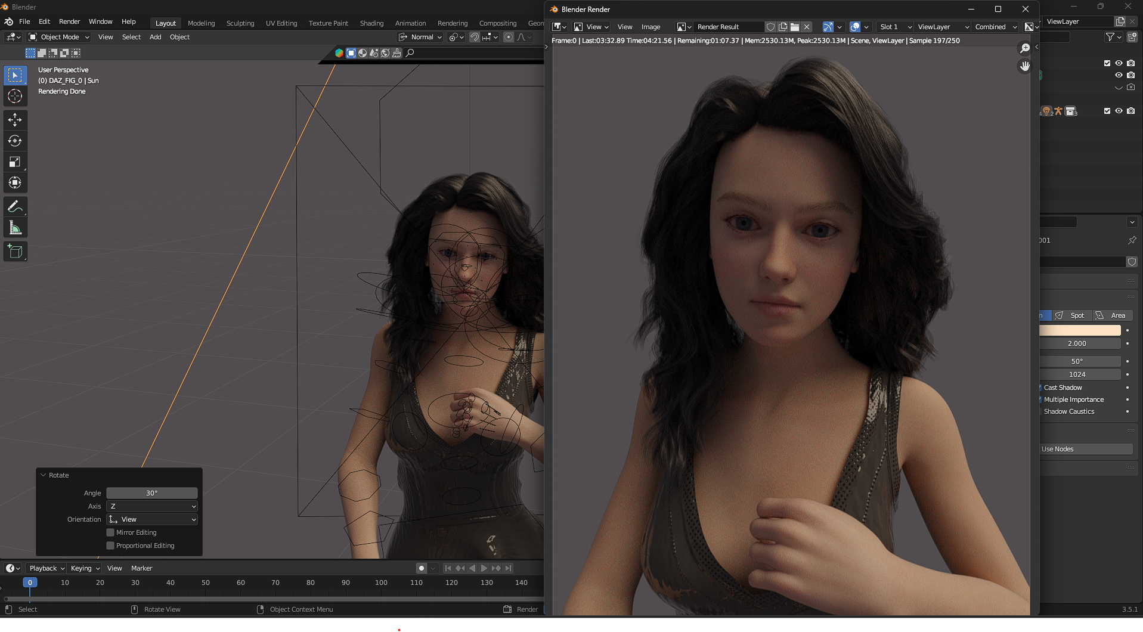Activate the 3D Cursor tool

pos(15,96)
